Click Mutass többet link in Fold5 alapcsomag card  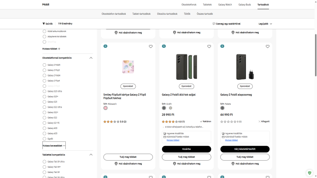point(231,140)
